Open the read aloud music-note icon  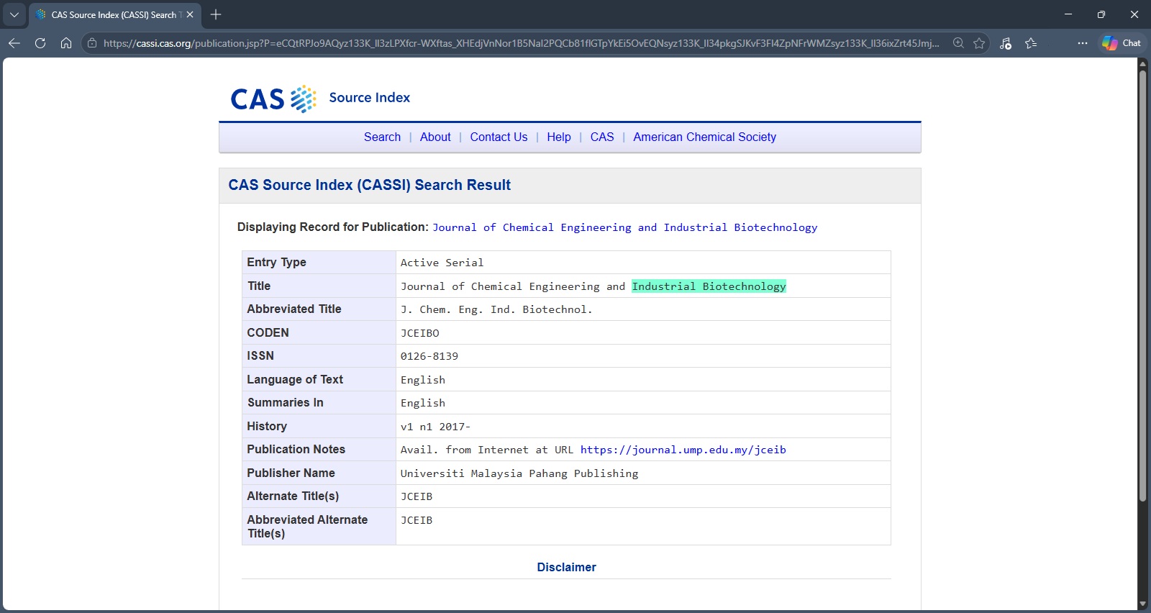point(1006,43)
